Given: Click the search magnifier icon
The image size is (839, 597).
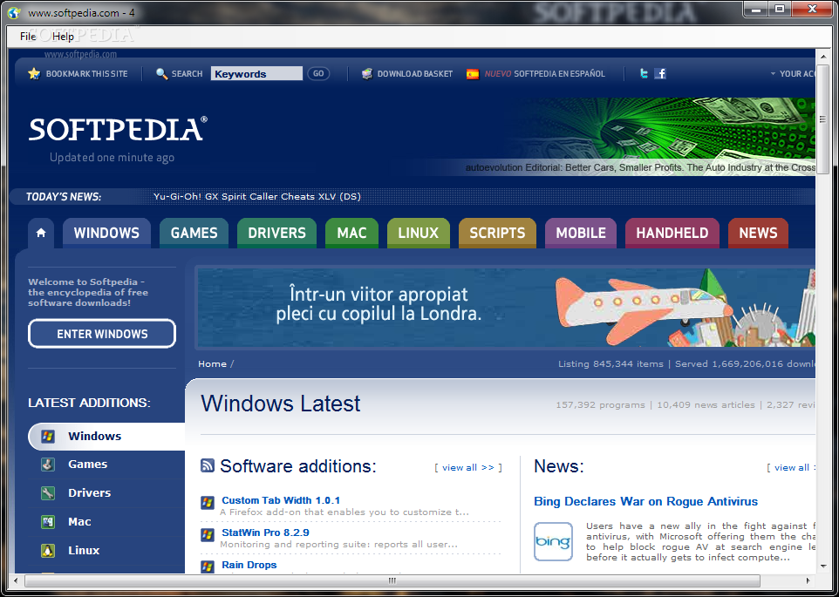Looking at the screenshot, I should [161, 74].
